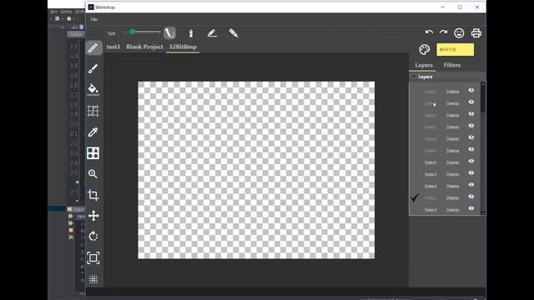Toggle visibility of the third layer row

pos(471,114)
